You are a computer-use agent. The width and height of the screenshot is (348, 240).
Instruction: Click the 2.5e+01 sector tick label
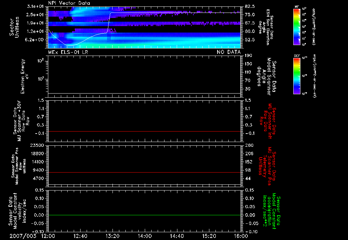(x=35, y=15)
